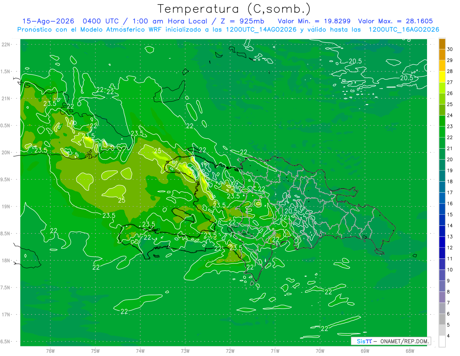The width and height of the screenshot is (460, 356).
Task: Pick the purple color bar segment between 8 and 9
Action: pyautogui.click(x=442, y=286)
